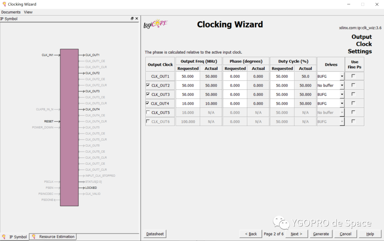Edit CLK_OUT2 requested phase field
Image resolution: width=384 pixels, height=241 pixels.
(235, 85)
